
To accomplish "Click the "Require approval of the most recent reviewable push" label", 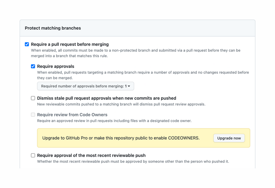I will (91, 155).
